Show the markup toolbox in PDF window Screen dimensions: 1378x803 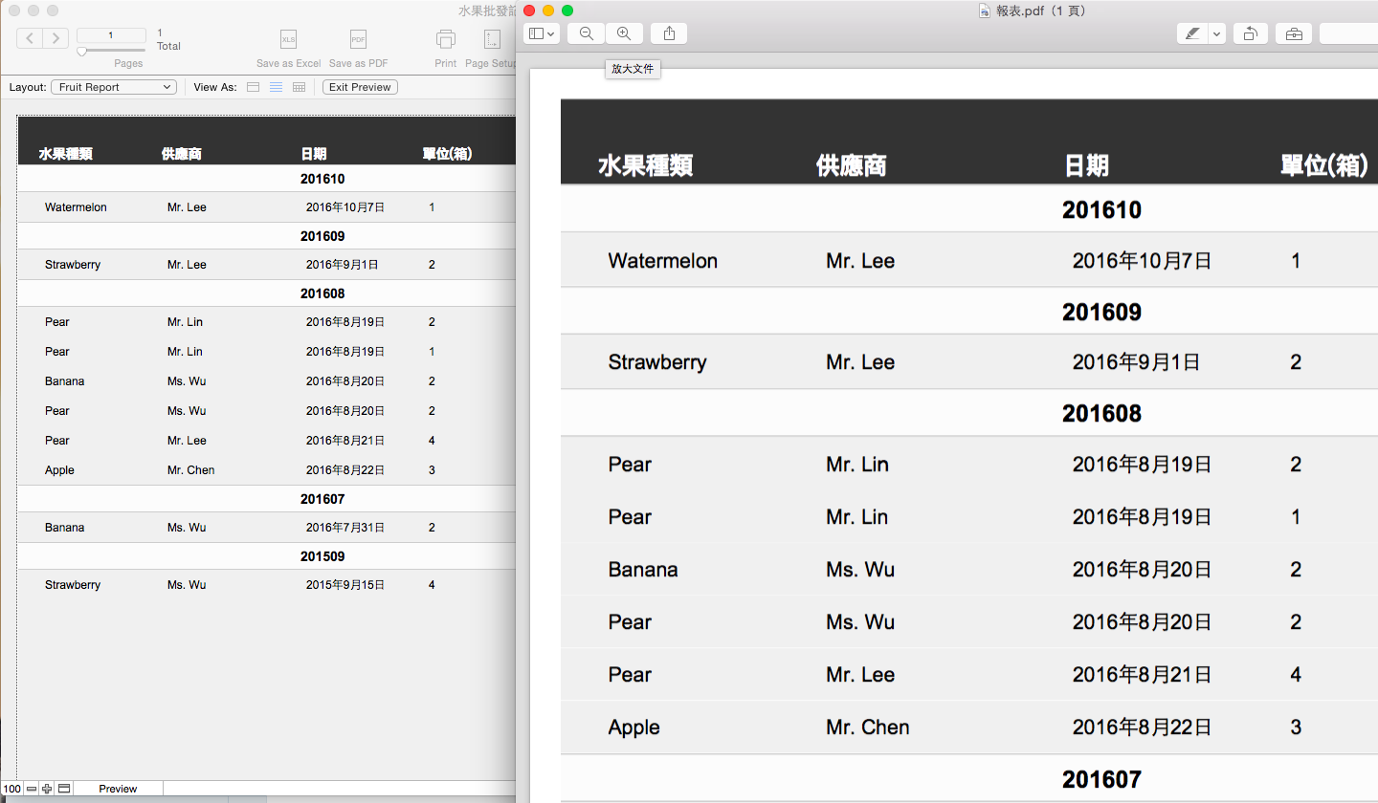[1294, 33]
